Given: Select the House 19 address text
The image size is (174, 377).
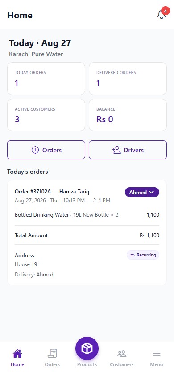Looking at the screenshot, I should [26, 264].
